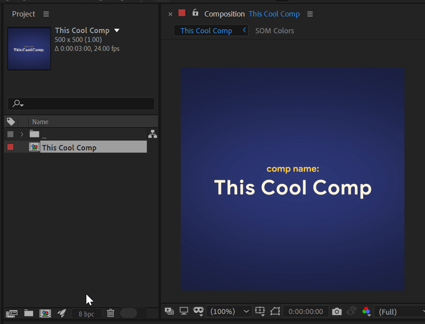
Task: Open the Full resolution dropdown
Action: [x=400, y=312]
